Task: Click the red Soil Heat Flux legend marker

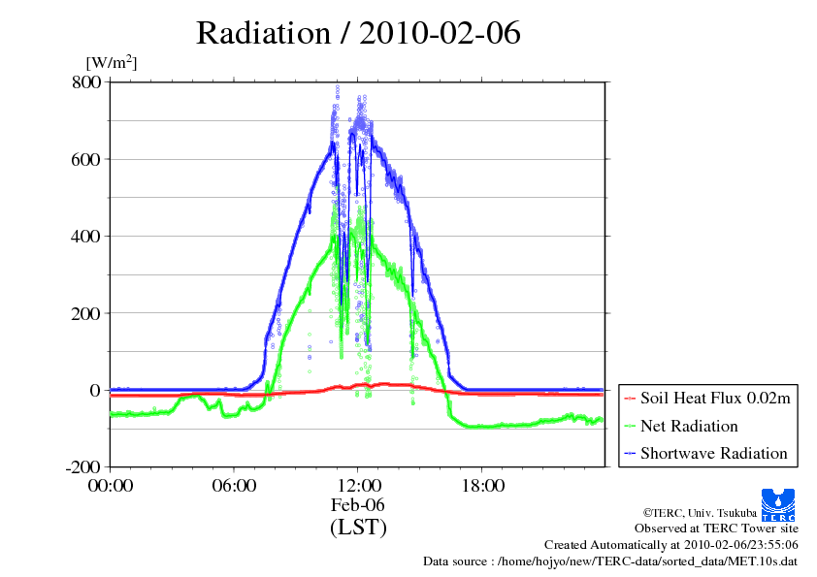Action: coord(630,399)
